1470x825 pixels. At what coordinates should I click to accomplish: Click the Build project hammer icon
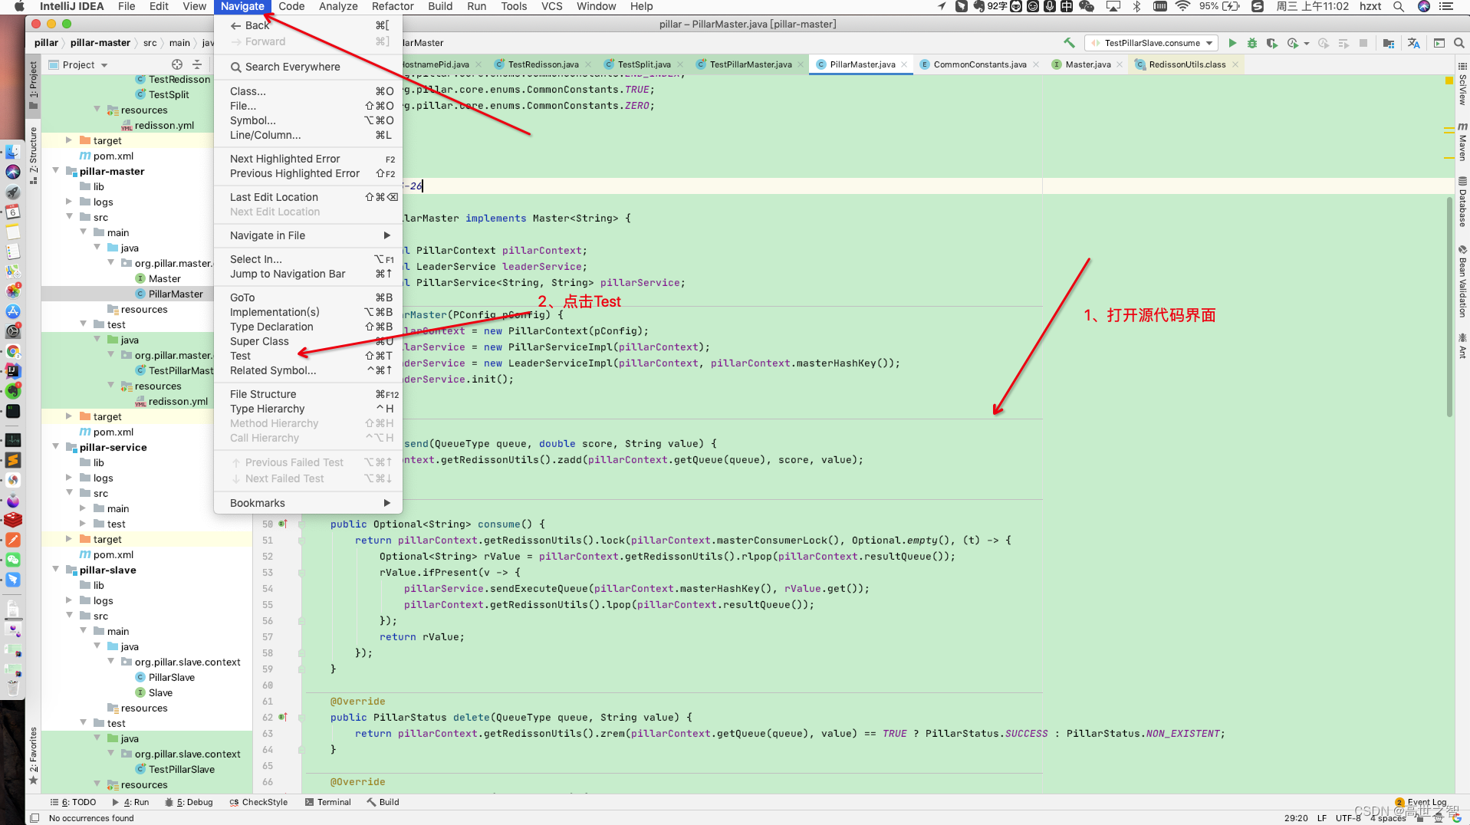click(x=1069, y=43)
